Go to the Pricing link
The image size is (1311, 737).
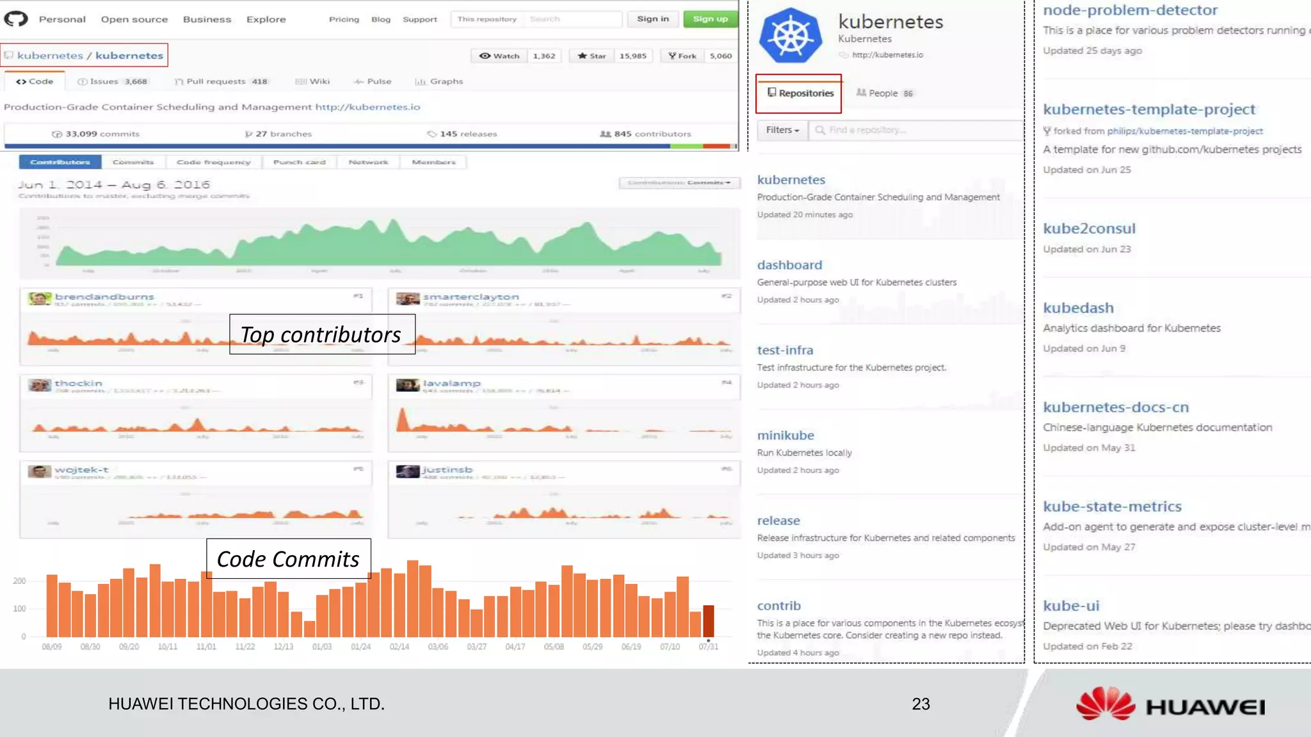(344, 19)
